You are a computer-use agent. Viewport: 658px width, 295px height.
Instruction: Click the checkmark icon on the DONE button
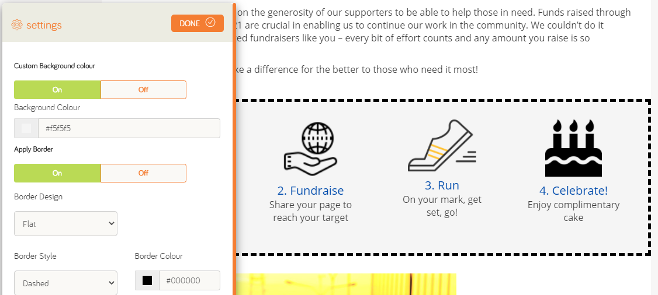coord(210,23)
